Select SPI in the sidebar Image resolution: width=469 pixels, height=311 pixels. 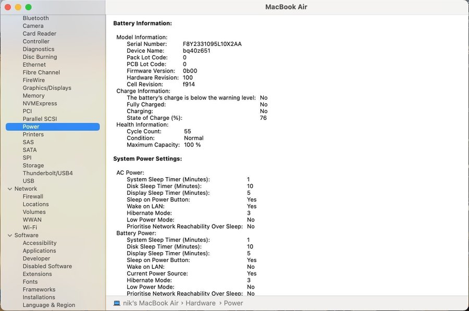[27, 158]
